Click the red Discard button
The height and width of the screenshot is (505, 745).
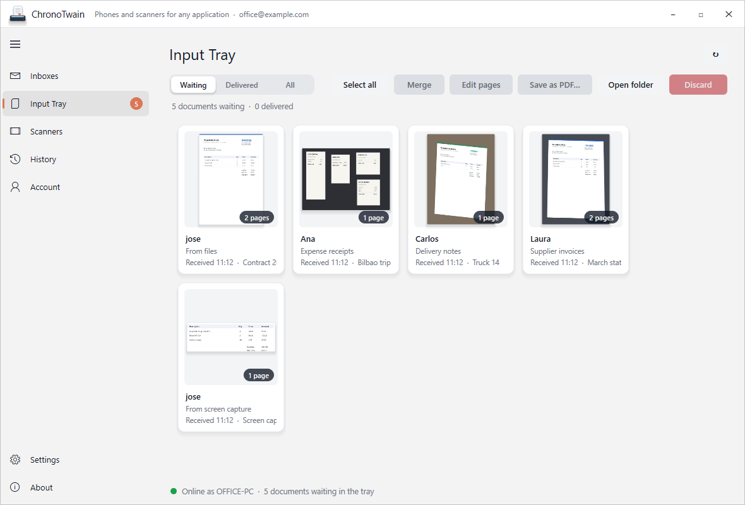(x=698, y=85)
